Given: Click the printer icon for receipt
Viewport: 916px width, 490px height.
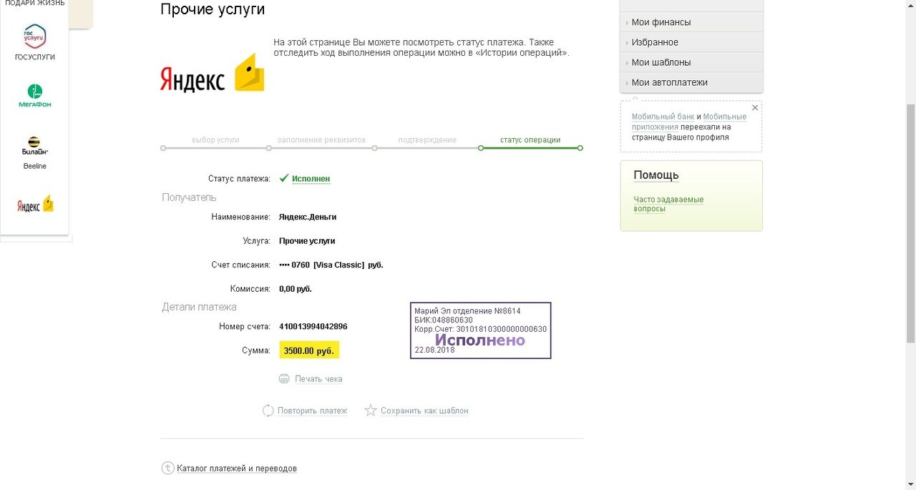Looking at the screenshot, I should 284,379.
